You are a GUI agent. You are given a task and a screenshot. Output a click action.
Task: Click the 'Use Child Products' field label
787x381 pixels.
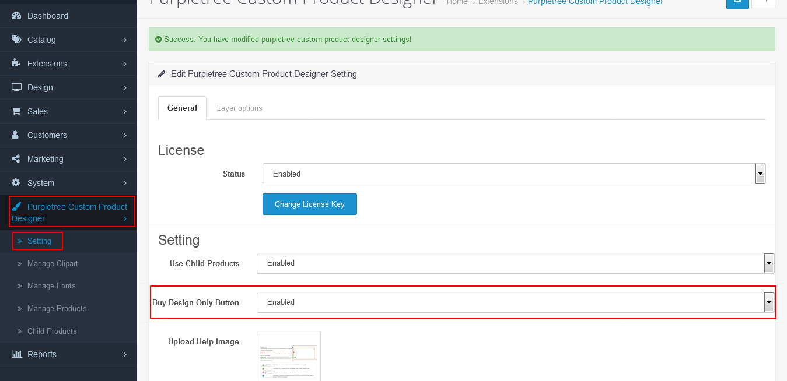(x=205, y=263)
